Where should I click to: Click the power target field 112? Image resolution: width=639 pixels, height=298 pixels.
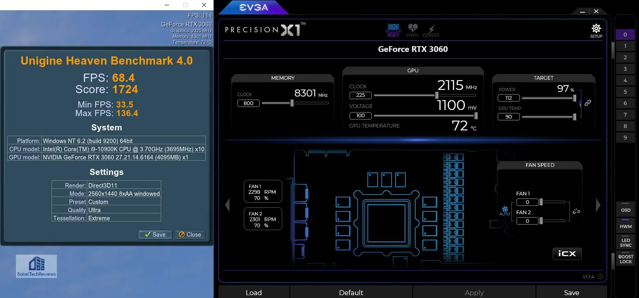point(509,98)
